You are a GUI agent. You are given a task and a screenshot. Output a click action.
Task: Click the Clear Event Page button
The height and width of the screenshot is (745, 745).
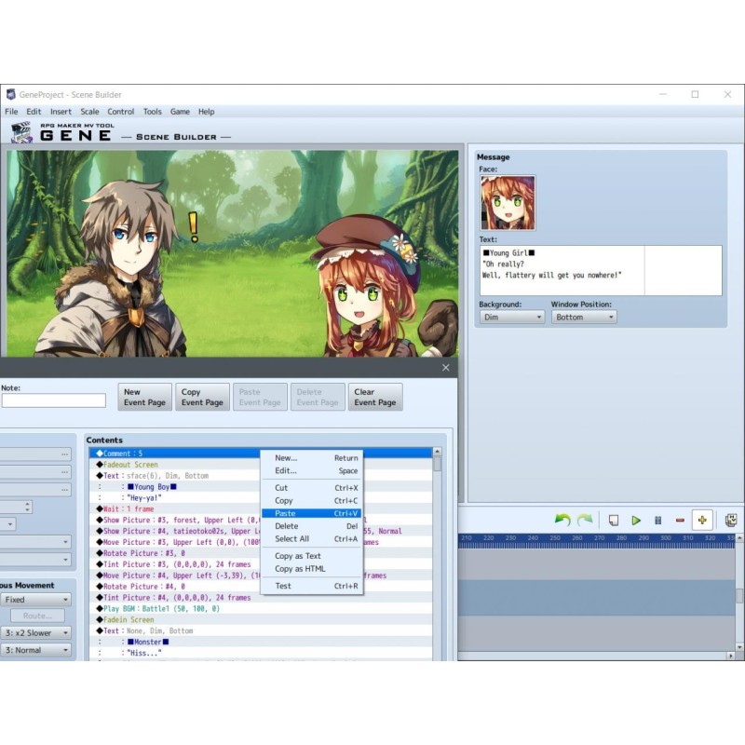point(376,397)
